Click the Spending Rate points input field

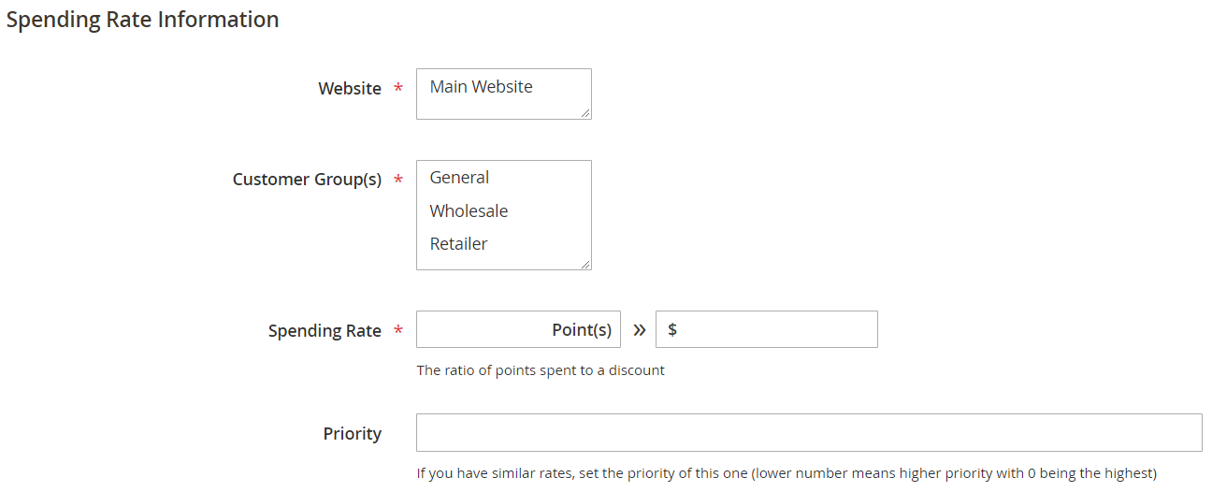pyautogui.click(x=482, y=330)
